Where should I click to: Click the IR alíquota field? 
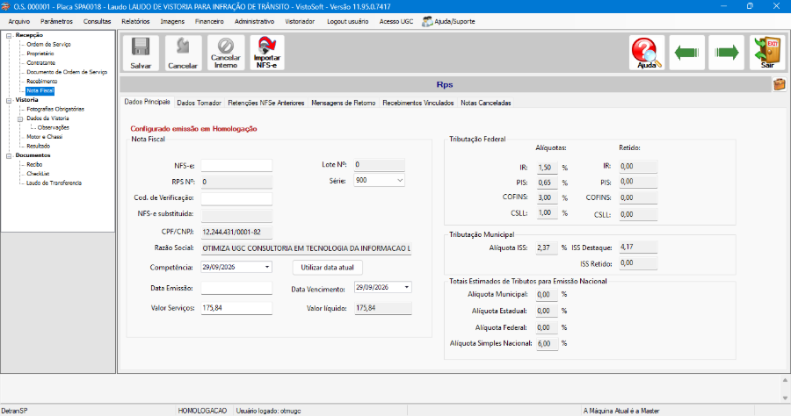[547, 168]
